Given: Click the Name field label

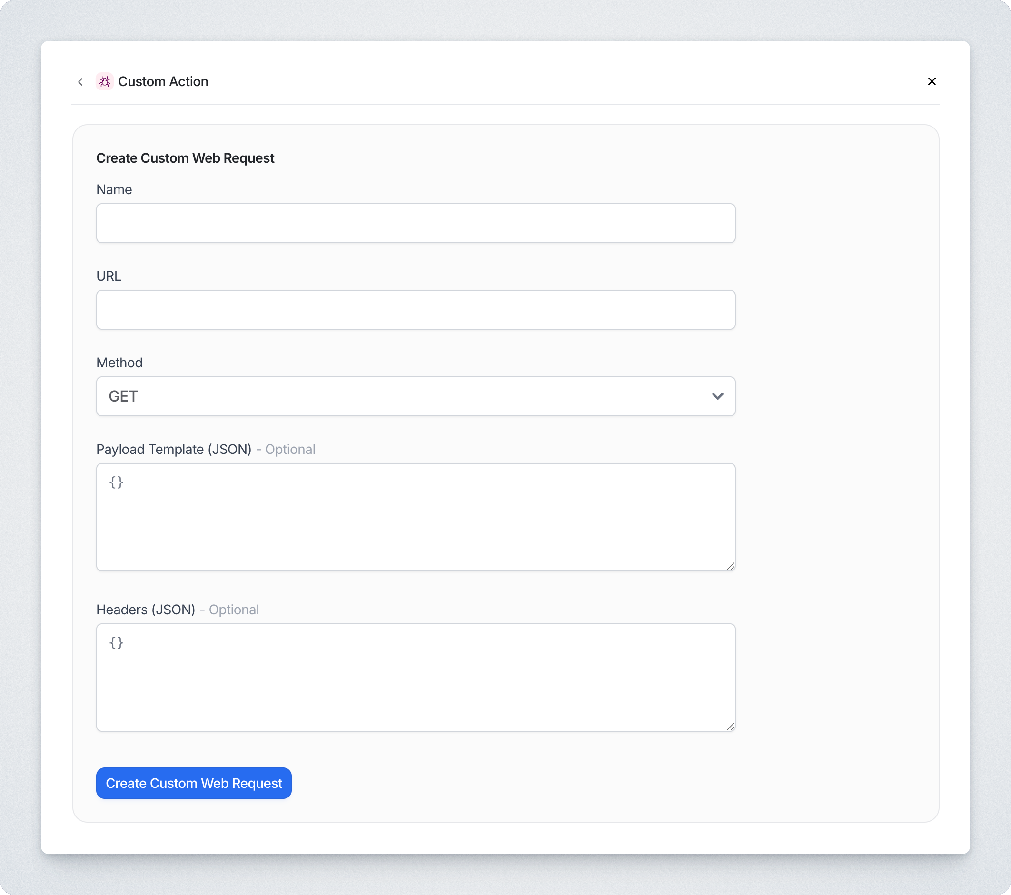Looking at the screenshot, I should point(114,189).
